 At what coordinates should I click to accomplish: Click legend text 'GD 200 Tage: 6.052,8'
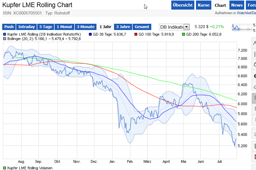pos(204,34)
